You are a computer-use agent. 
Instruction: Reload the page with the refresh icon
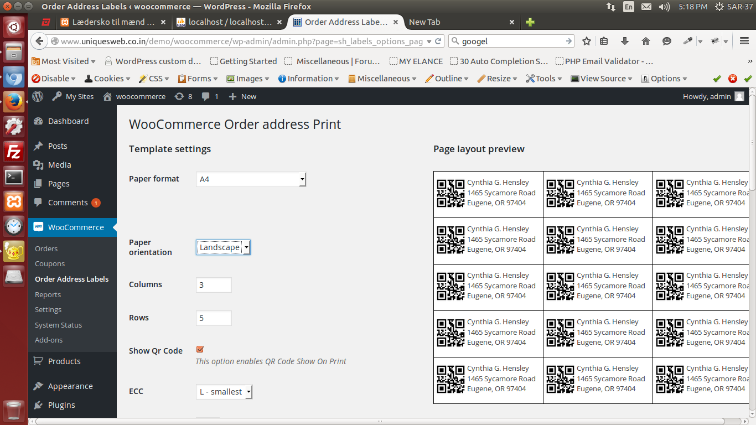pos(438,41)
